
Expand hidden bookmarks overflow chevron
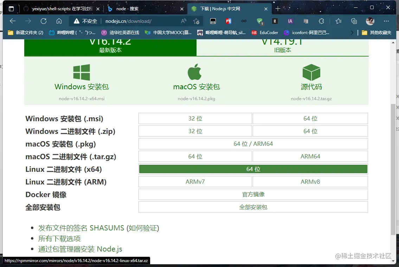pyautogui.click(x=352, y=33)
